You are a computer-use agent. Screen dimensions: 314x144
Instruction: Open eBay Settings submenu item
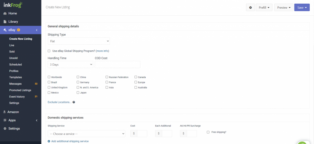pos(14,103)
